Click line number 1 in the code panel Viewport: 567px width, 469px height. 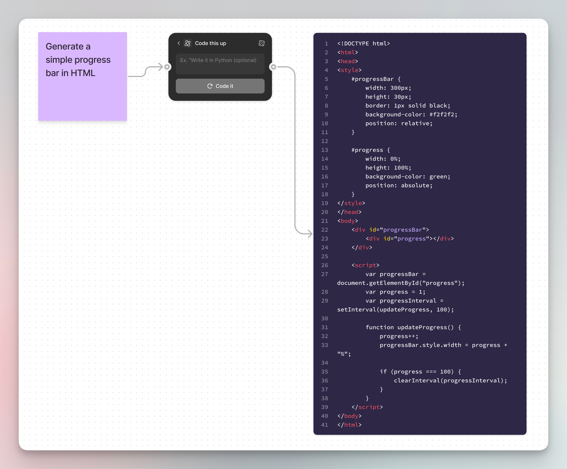[x=326, y=43]
